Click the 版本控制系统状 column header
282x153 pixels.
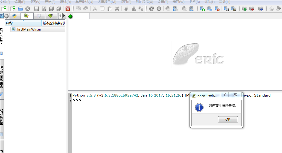click(53, 23)
